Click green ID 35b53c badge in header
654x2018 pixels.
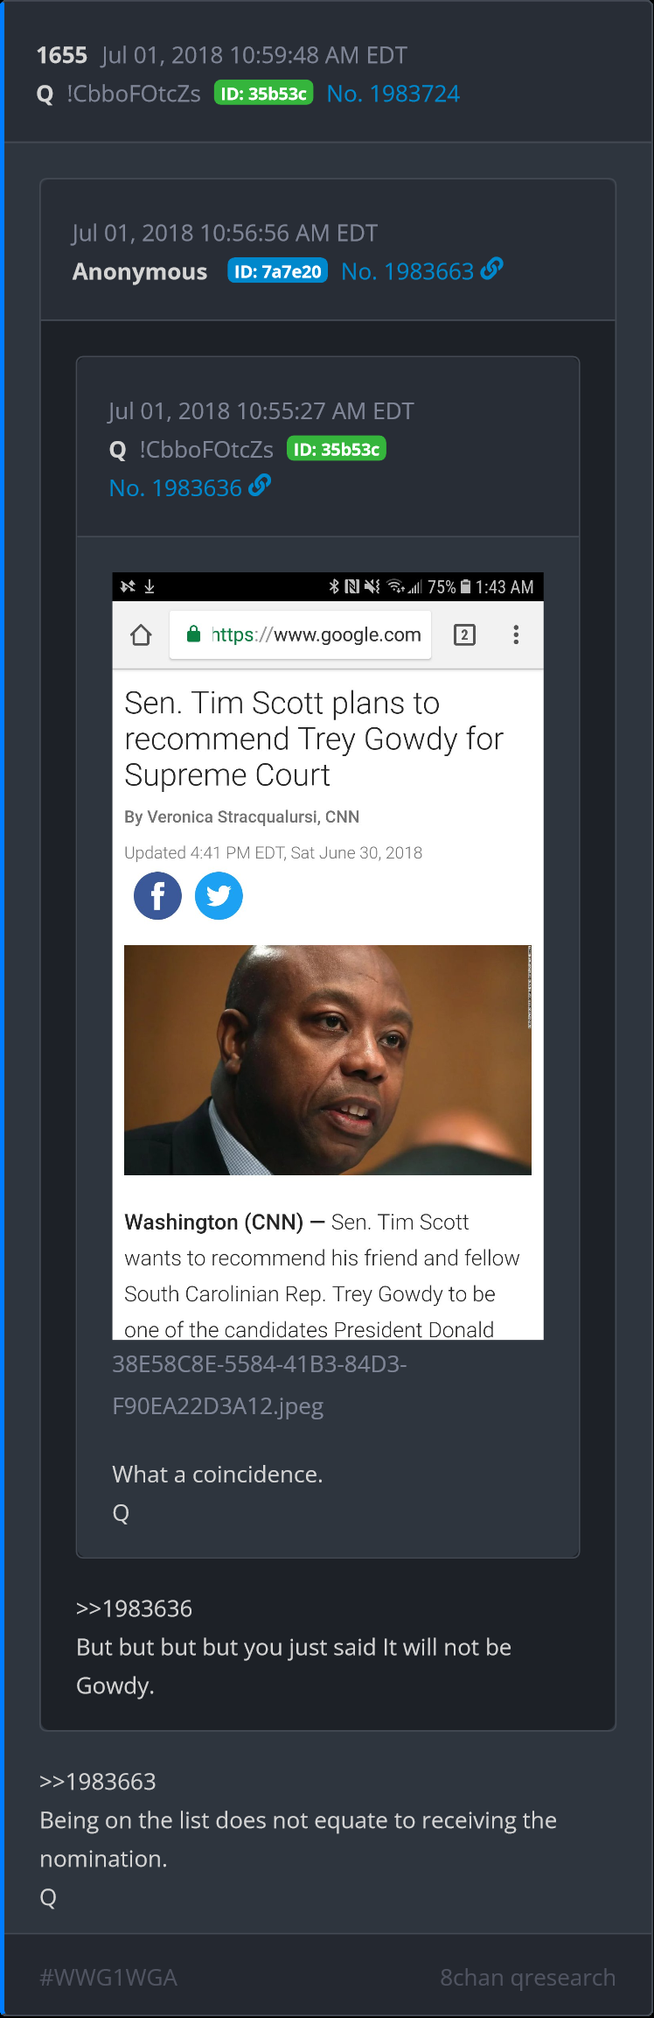coord(263,94)
